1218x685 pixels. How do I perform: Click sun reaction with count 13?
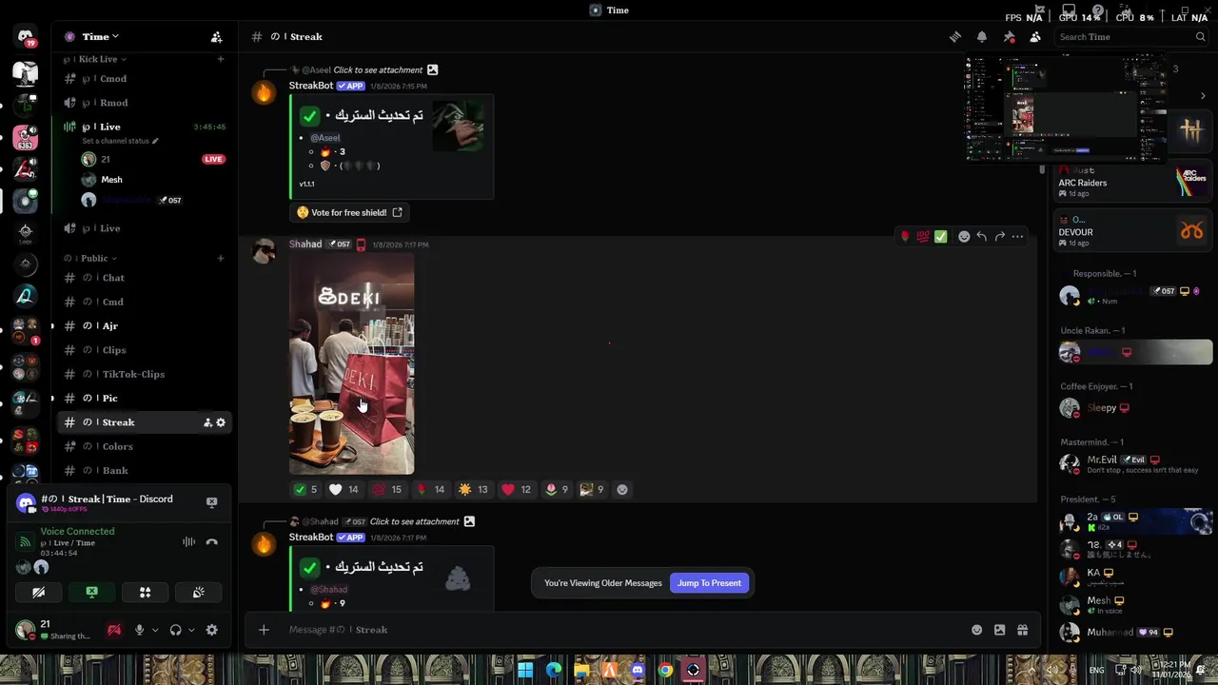coord(473,490)
